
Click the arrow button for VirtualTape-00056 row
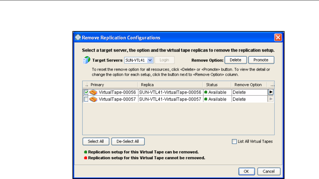[271, 92]
